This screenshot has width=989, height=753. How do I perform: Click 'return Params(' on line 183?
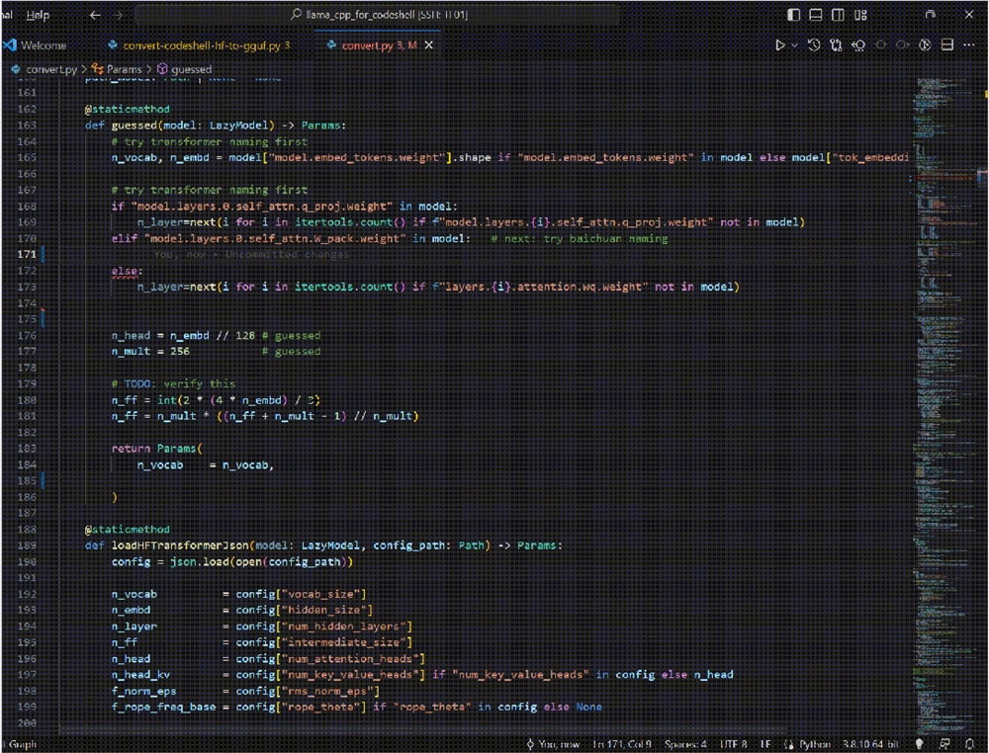(157, 449)
